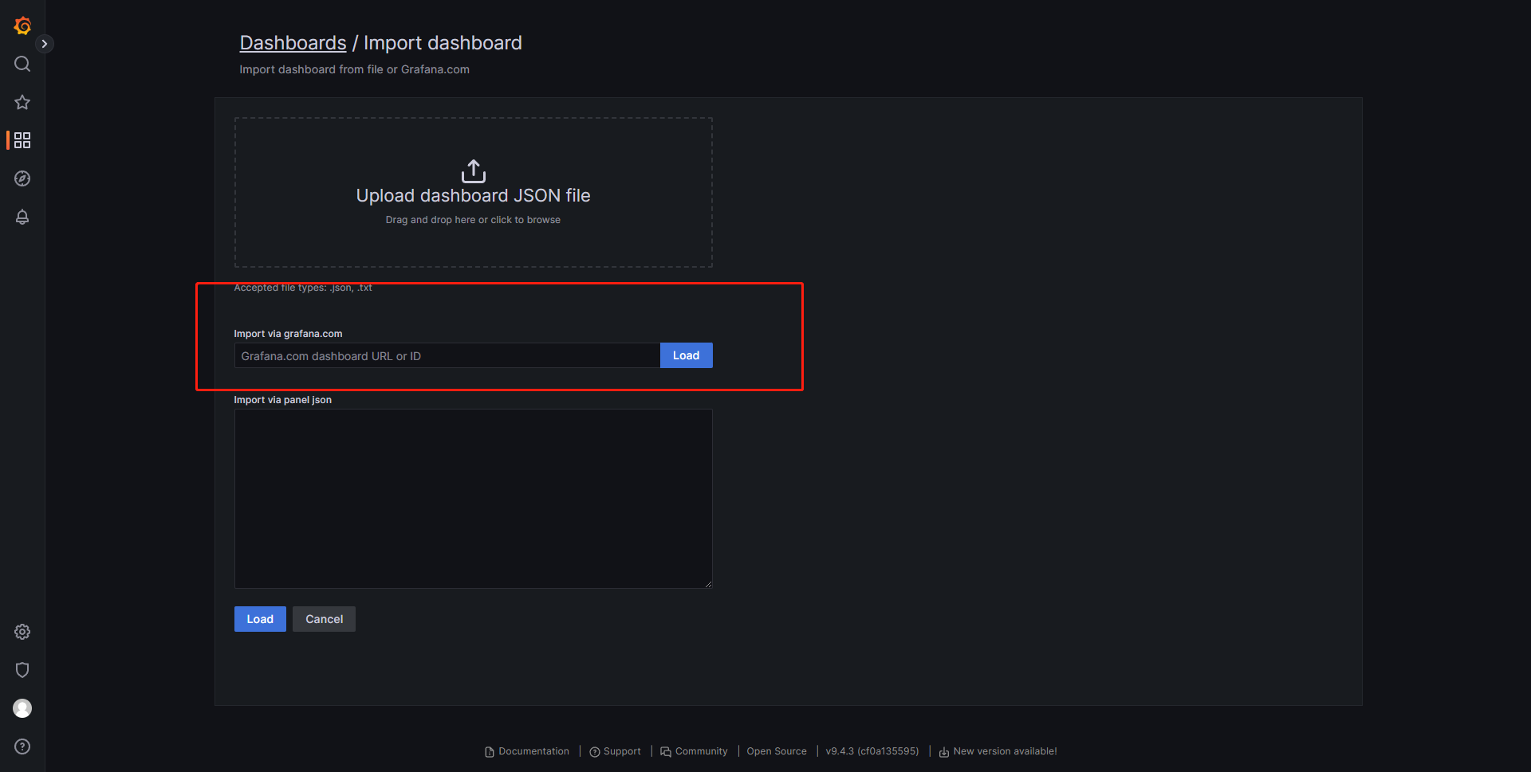Open the Documentation footer link

click(533, 751)
